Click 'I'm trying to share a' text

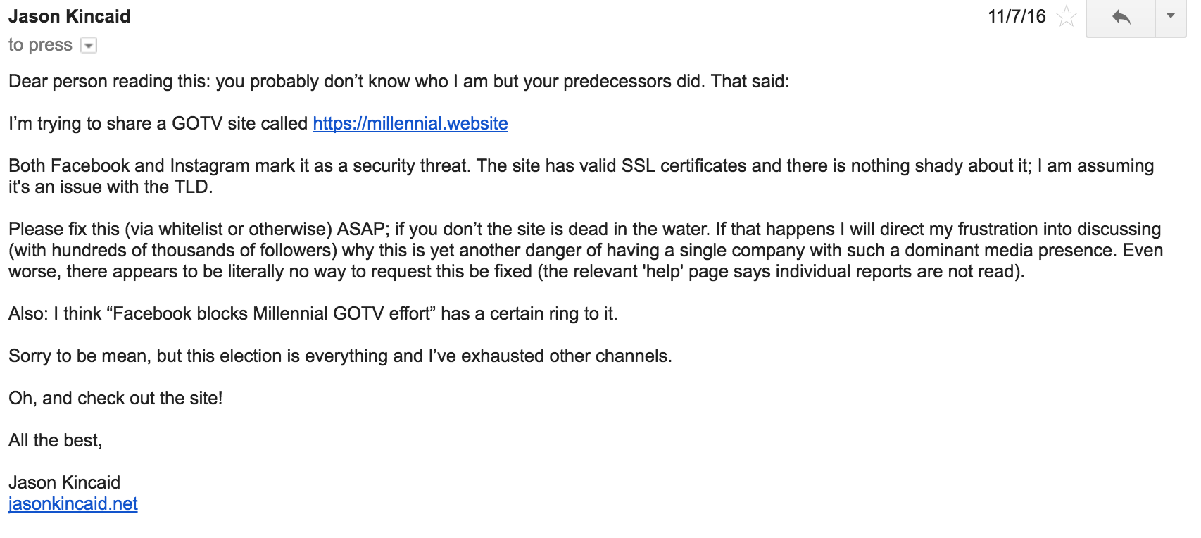pos(87,123)
